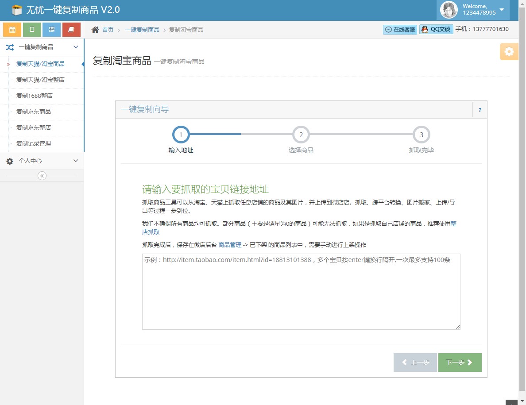Click the home icon in breadcrumb

point(95,30)
